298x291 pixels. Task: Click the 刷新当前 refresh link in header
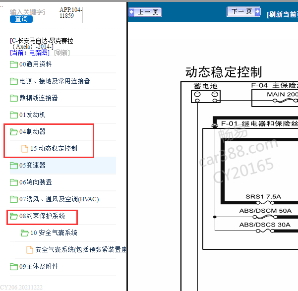coord(282,14)
